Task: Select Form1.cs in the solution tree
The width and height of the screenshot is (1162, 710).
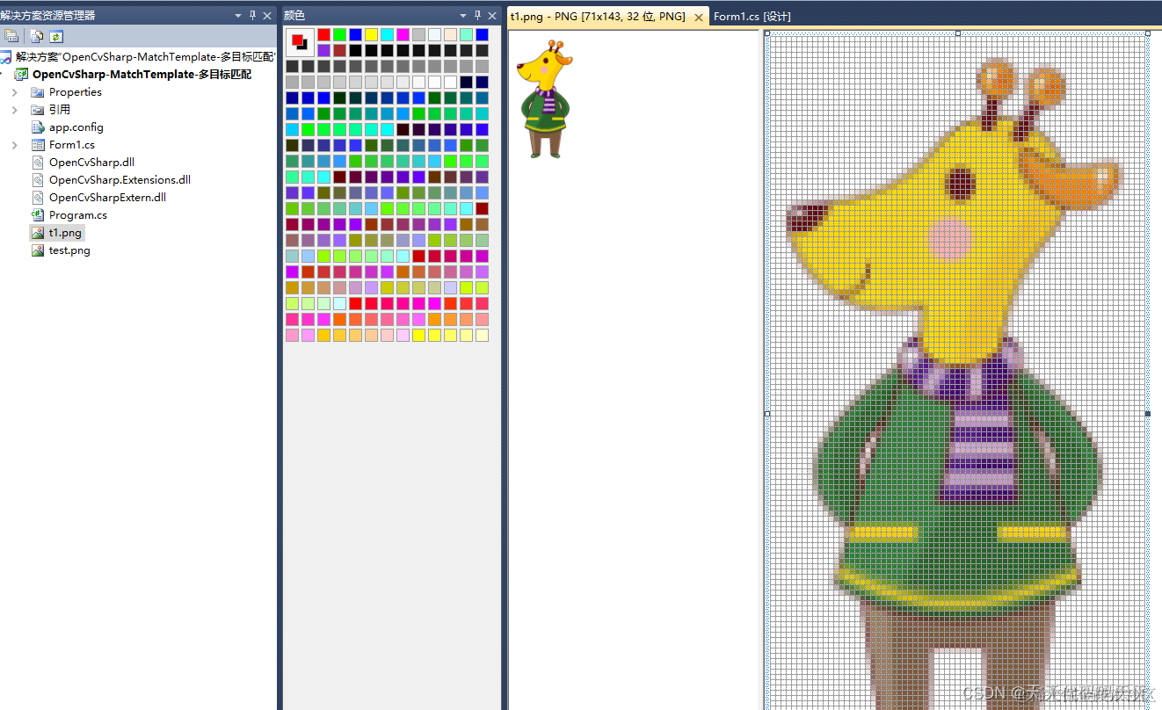Action: coord(72,145)
